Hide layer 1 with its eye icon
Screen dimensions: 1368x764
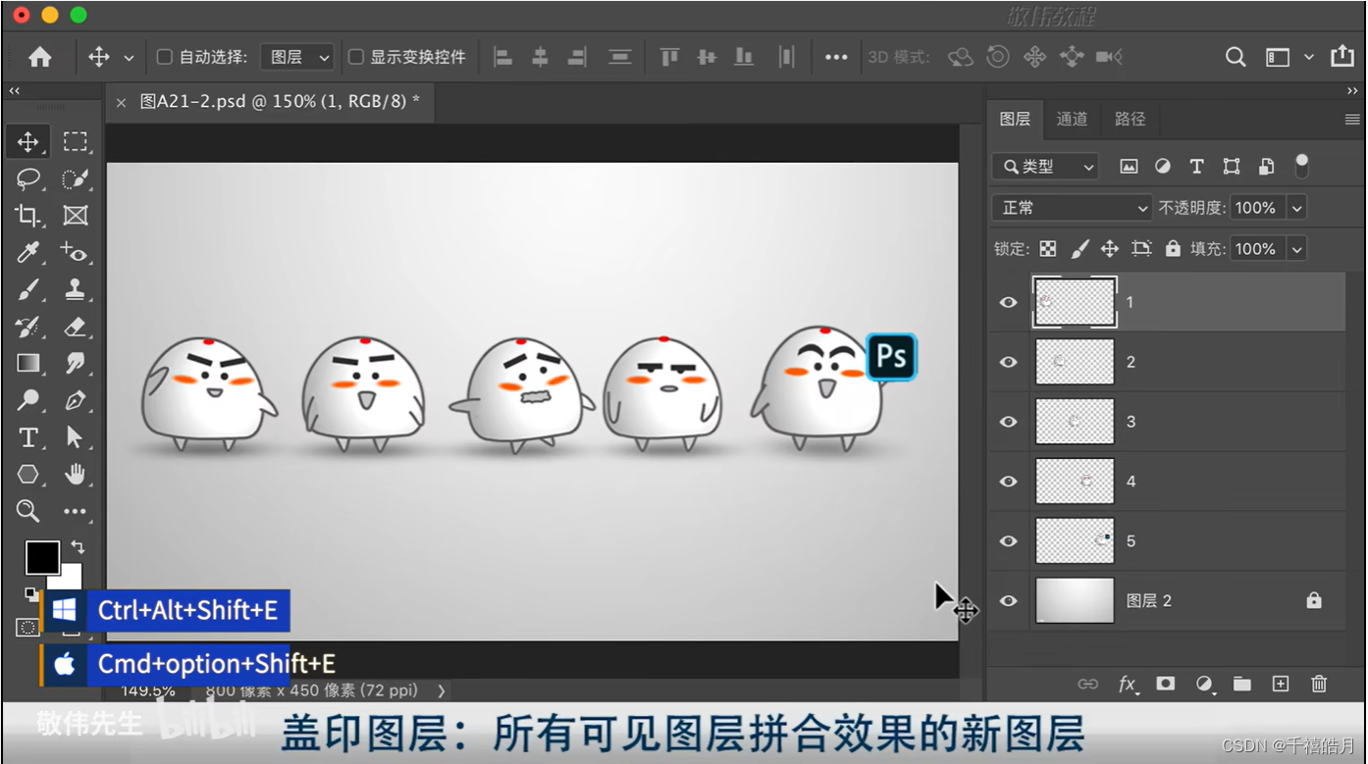[1008, 302]
